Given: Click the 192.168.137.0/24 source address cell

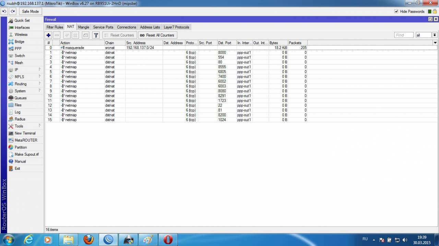Looking at the screenshot, I should pos(140,48).
